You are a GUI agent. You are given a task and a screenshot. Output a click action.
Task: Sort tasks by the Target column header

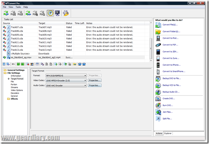click(x=51, y=23)
